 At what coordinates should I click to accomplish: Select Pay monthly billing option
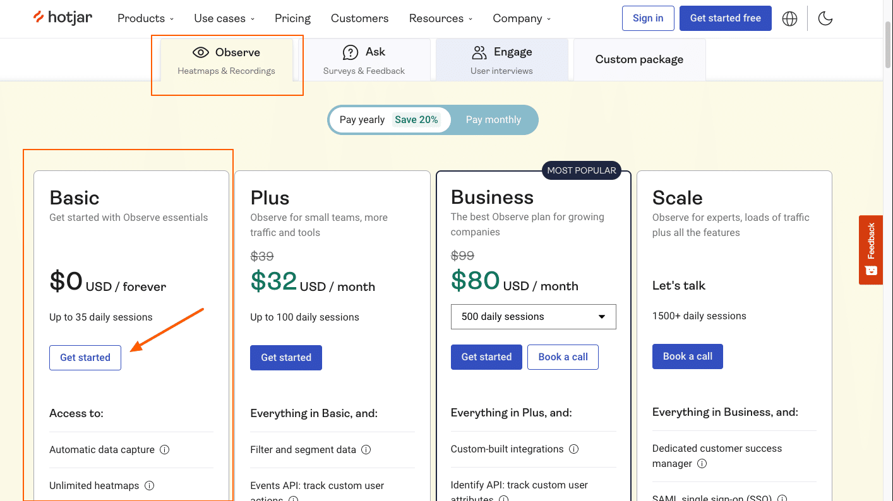click(493, 120)
